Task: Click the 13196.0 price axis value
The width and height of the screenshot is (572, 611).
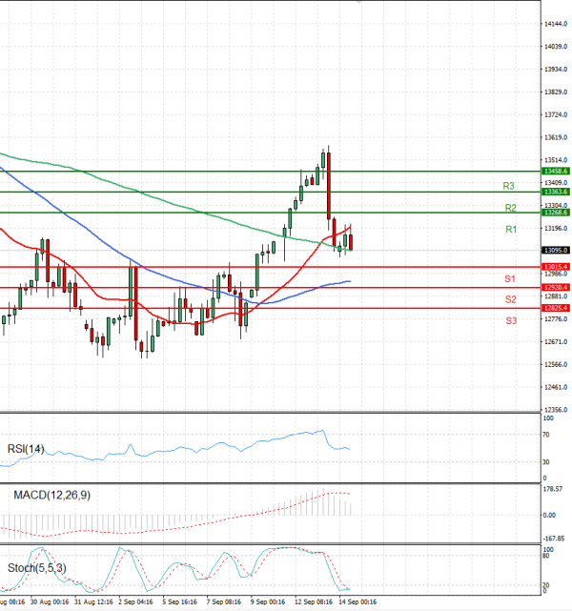Action: (556, 228)
